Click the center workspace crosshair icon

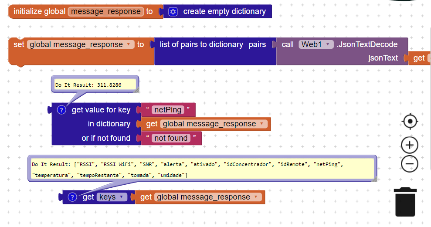point(410,122)
